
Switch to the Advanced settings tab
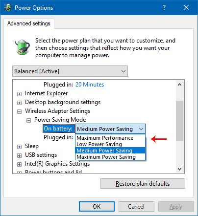pyautogui.click(x=29, y=23)
